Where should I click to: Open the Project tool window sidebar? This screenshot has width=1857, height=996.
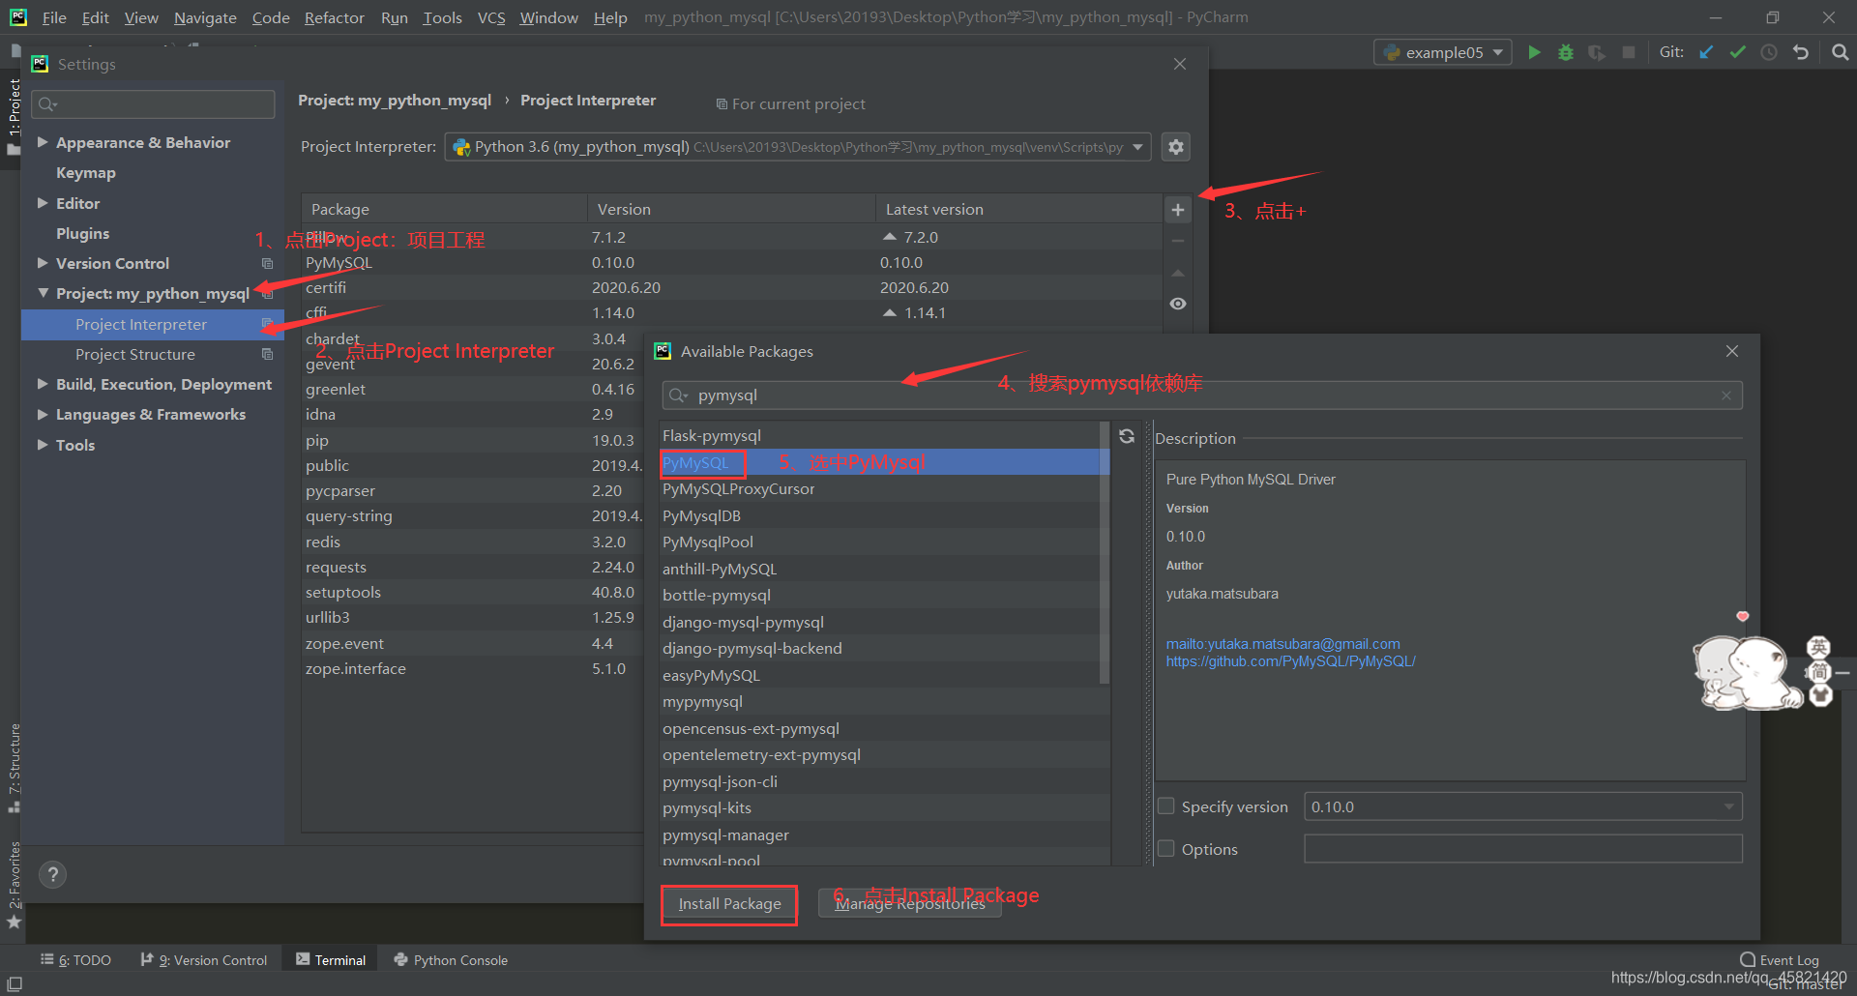[13, 116]
